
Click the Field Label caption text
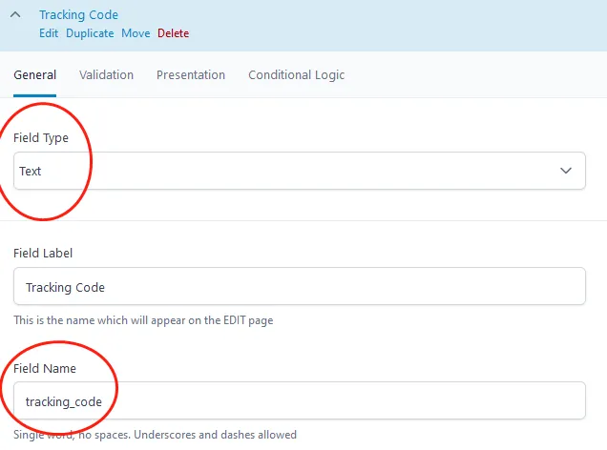pos(43,254)
